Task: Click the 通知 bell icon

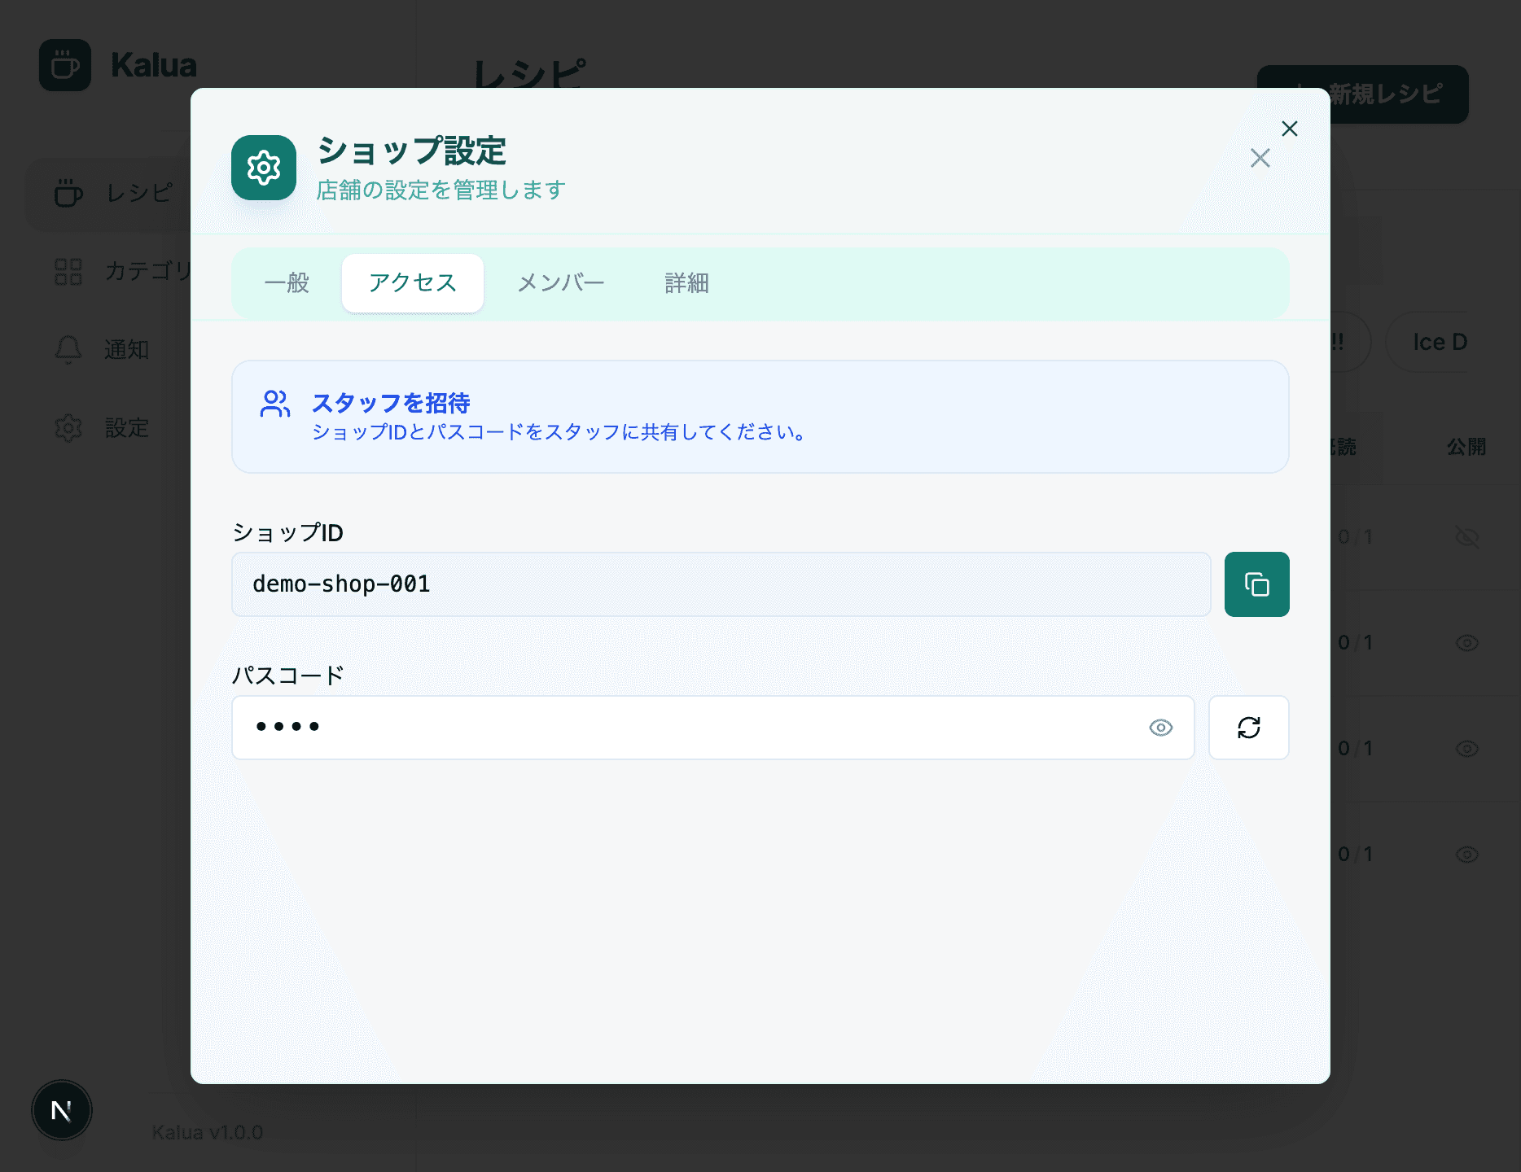Action: point(69,349)
